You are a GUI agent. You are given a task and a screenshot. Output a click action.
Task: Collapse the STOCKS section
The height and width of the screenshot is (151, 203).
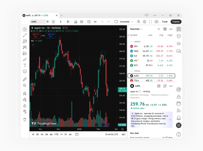pos(132,71)
